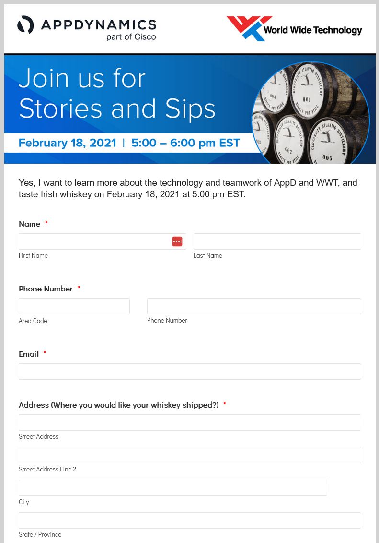
Task: Click the "Yes, I want to learn more" paragraph
Action: 188,189
